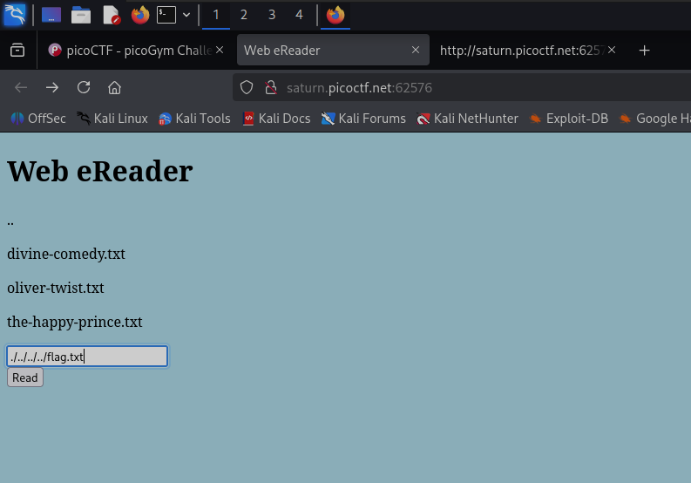Open the Kali Tools bookmark
Image resolution: width=691 pixels, height=483 pixels.
pos(194,119)
